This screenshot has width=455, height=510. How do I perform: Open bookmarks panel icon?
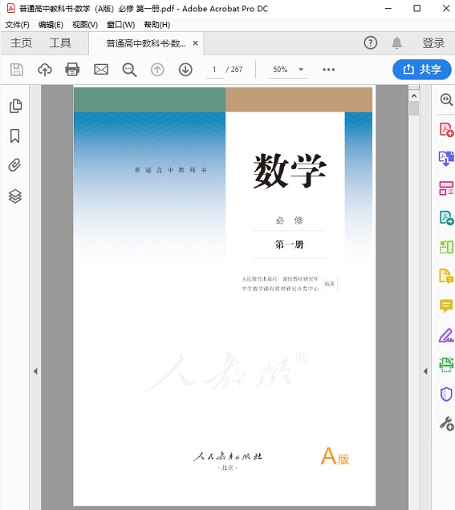(14, 136)
